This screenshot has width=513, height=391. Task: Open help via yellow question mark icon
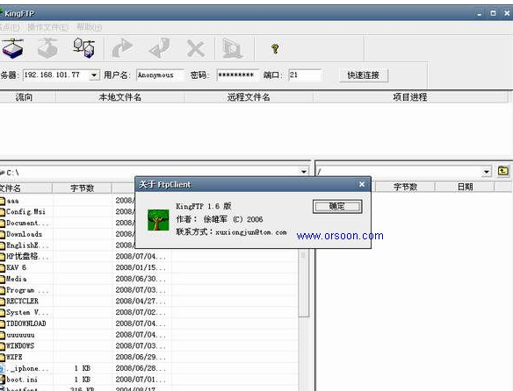pos(275,49)
